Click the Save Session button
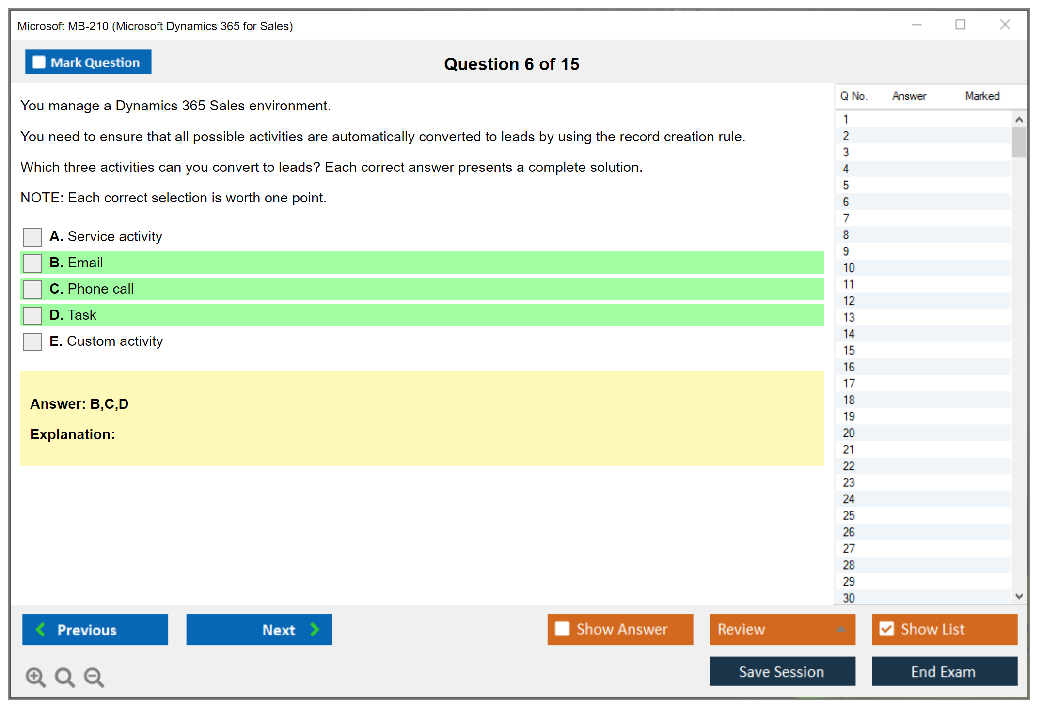This screenshot has height=712, width=1042. point(782,671)
